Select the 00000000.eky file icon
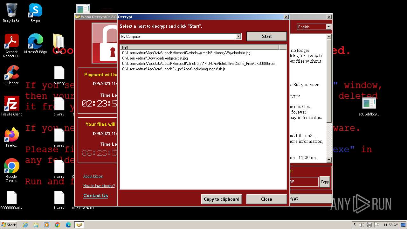This screenshot has height=229, width=407. click(11, 200)
